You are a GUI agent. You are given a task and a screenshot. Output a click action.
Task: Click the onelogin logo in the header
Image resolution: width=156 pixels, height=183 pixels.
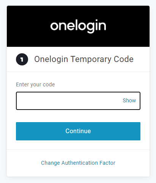click(78, 26)
